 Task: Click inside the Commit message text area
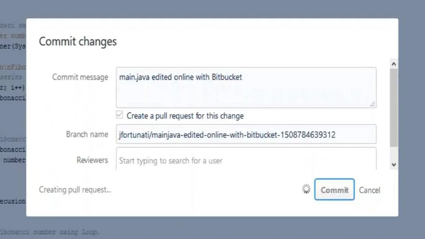point(246,91)
